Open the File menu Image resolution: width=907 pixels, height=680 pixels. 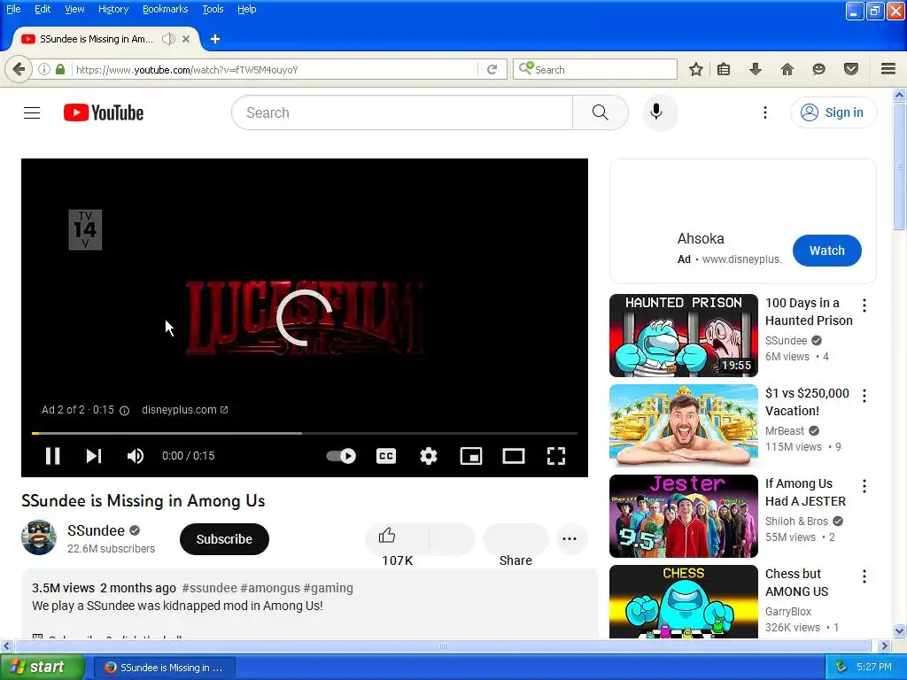[x=13, y=9]
